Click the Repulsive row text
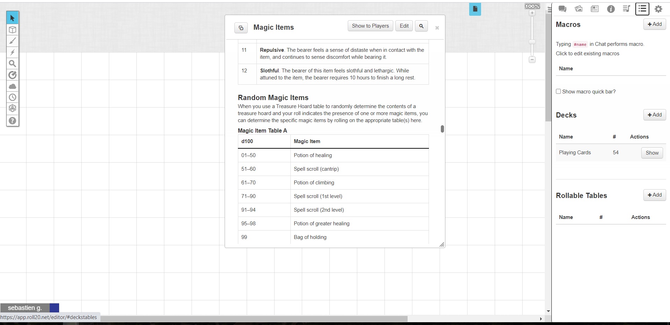The image size is (670, 325). [x=342, y=54]
